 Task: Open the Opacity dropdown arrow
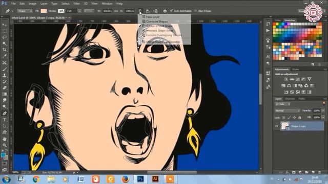[x=323, y=110]
